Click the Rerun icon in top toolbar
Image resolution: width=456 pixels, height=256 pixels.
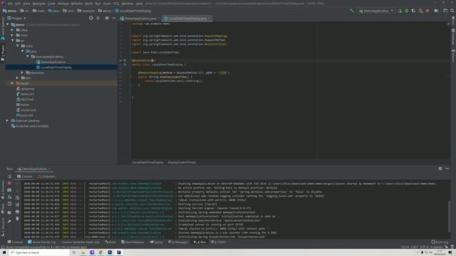click(x=400, y=11)
